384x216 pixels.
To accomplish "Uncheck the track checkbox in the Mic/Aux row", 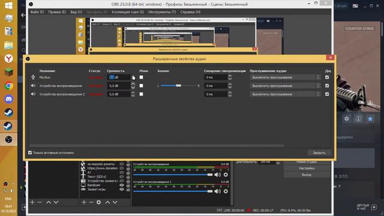I will pyautogui.click(x=327, y=77).
